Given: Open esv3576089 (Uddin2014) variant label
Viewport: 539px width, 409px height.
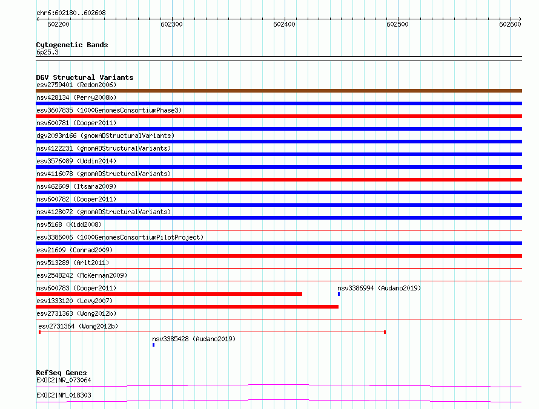Looking at the screenshot, I should pos(76,161).
